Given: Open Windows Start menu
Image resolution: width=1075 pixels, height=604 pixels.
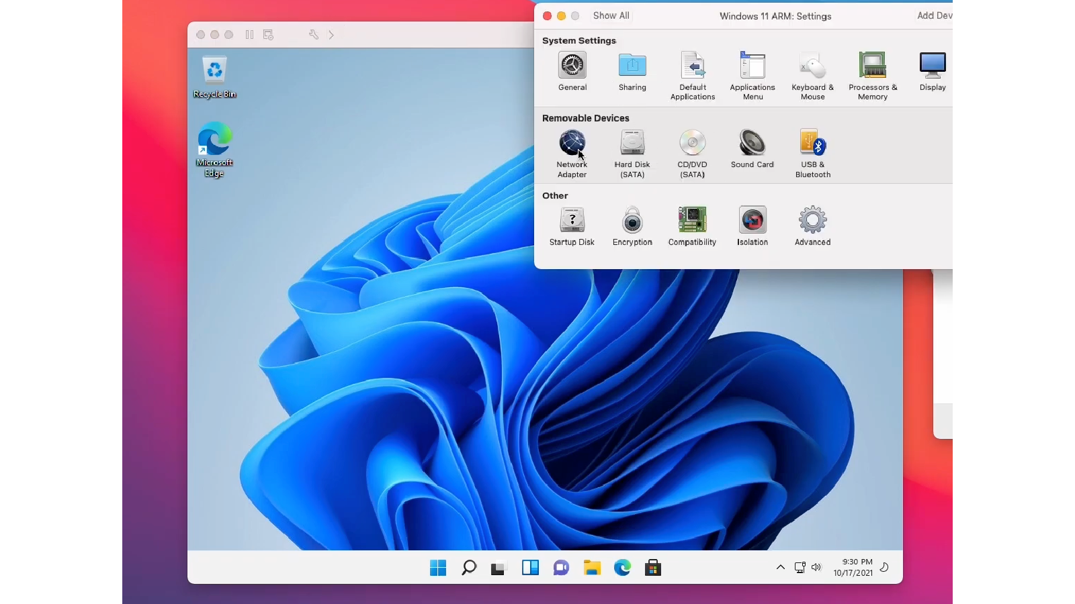Looking at the screenshot, I should click(438, 568).
